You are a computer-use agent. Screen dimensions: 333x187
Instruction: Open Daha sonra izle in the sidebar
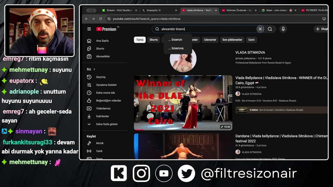(x=105, y=93)
